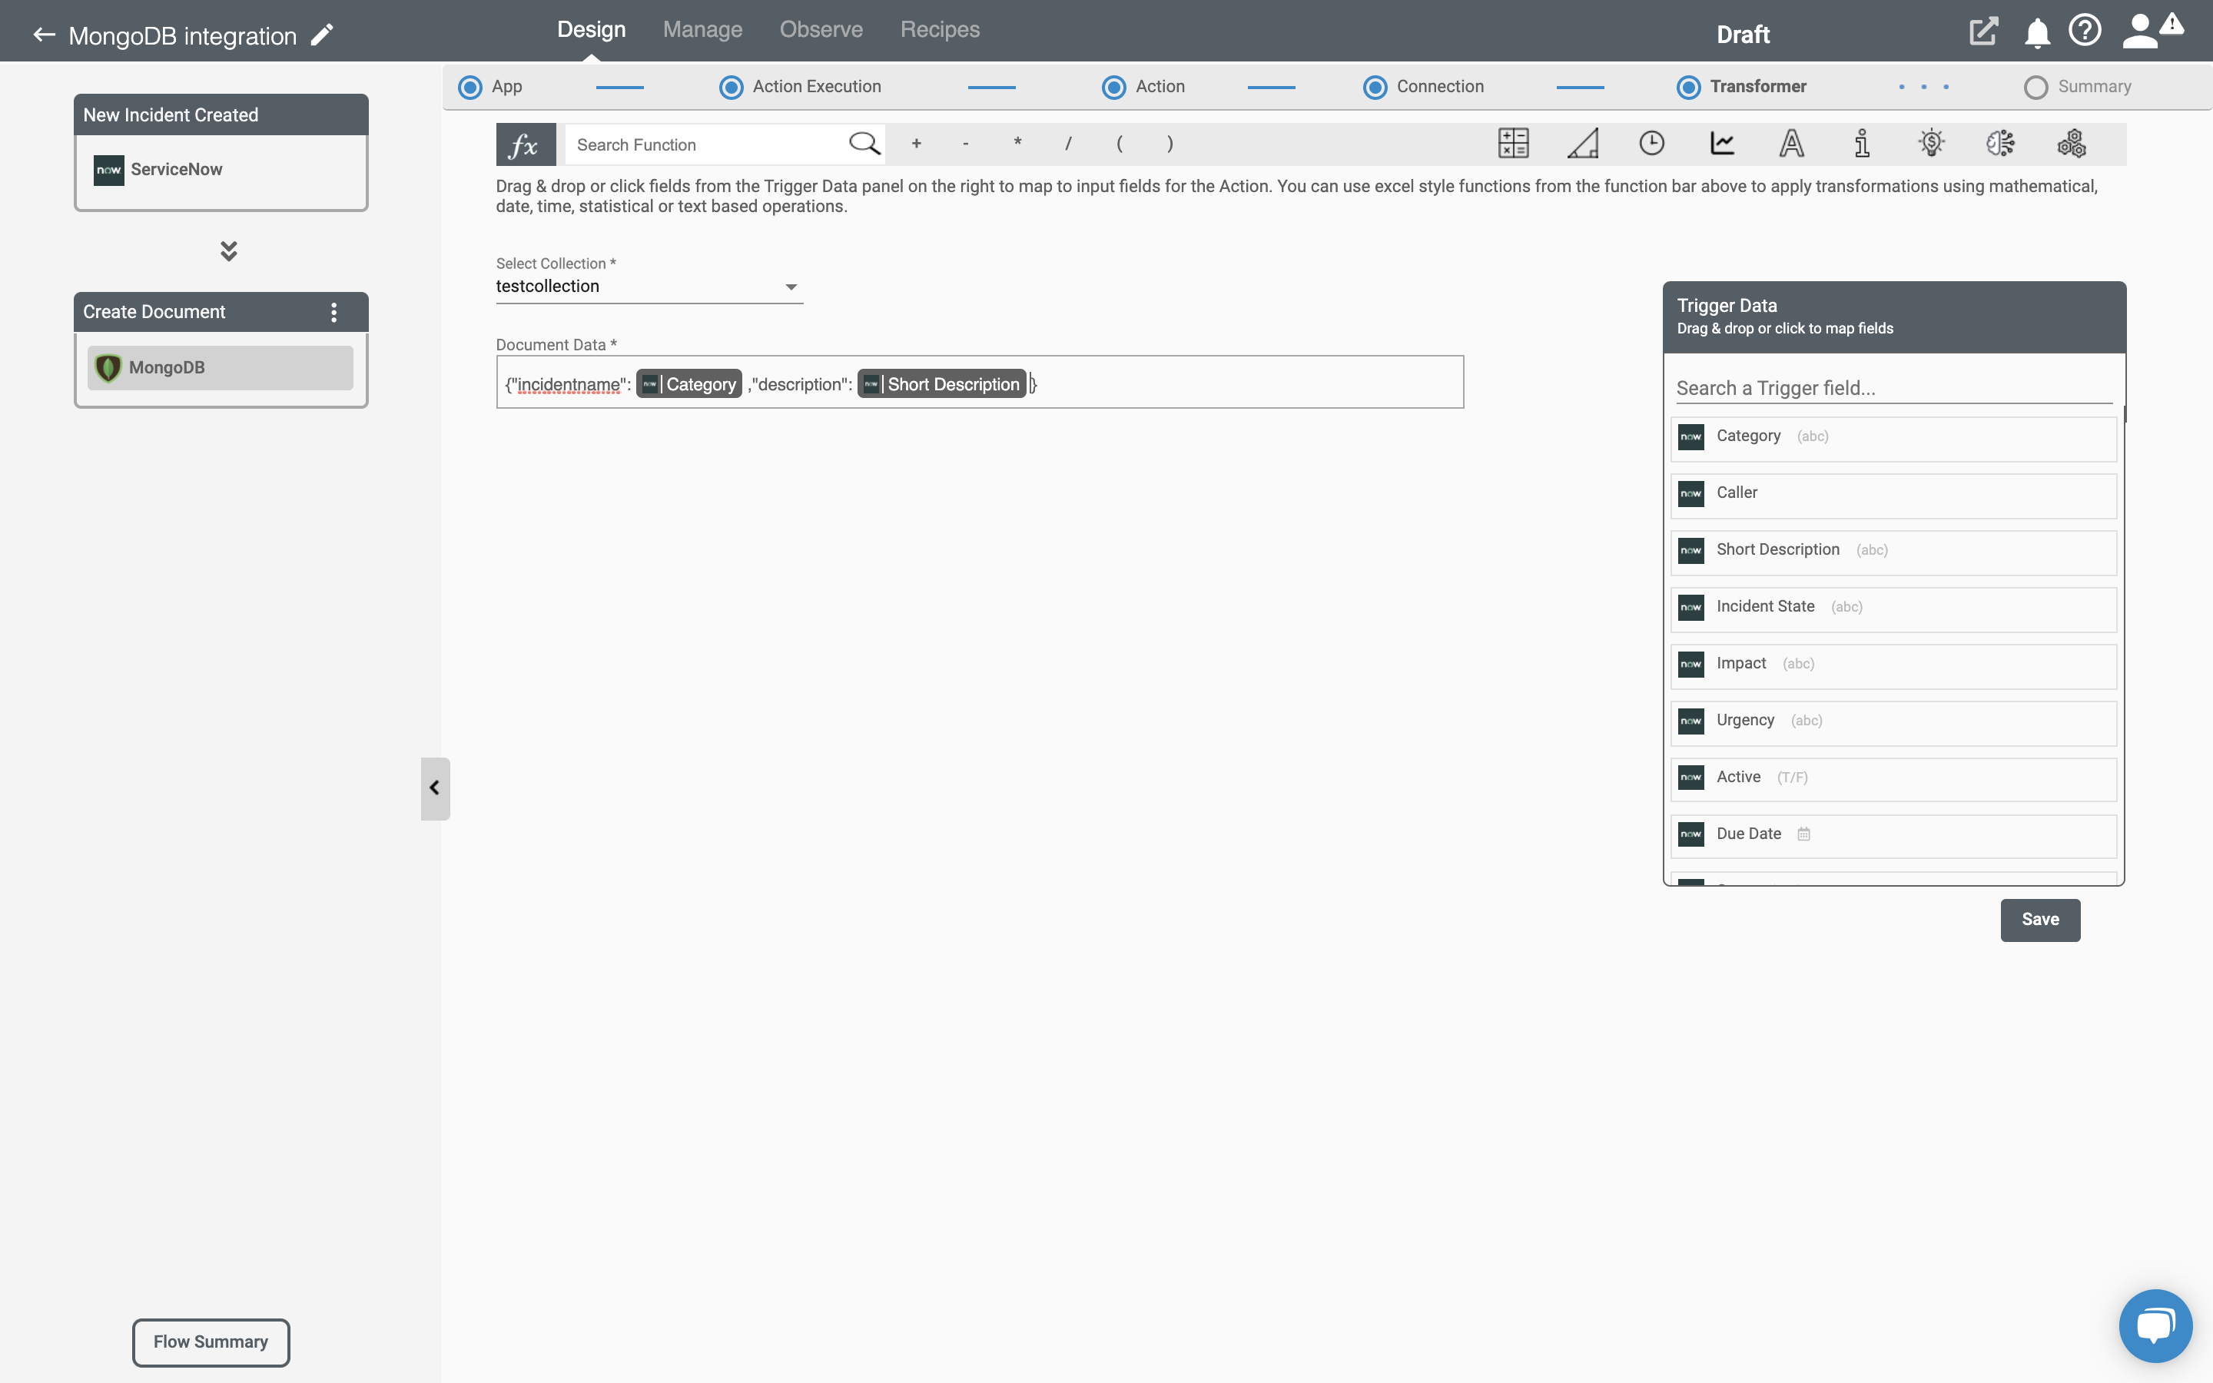Insert the opening parenthesis
Viewport: 2213px width, 1383px height.
coord(1120,144)
